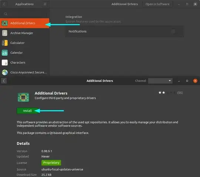
Task: Open the Calendar app icon
Action: [x=5, y=53]
